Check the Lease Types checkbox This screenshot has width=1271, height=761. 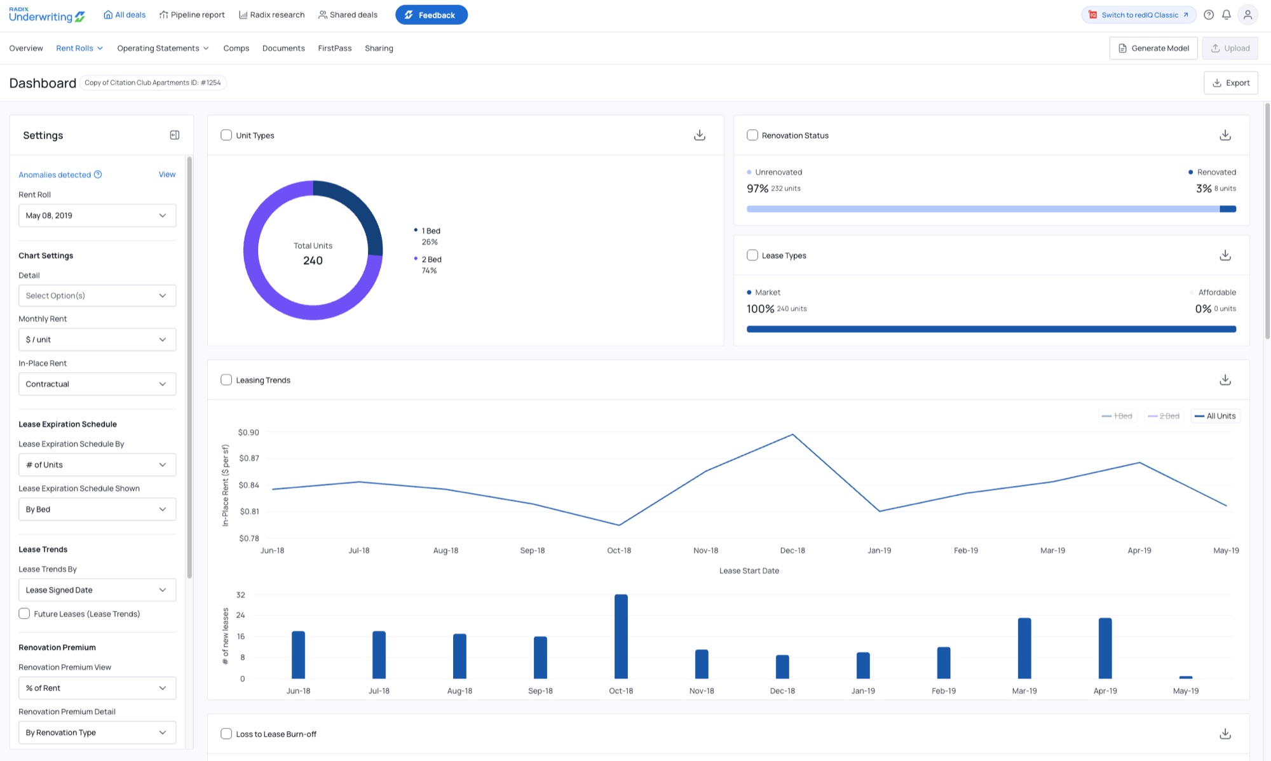click(x=752, y=255)
